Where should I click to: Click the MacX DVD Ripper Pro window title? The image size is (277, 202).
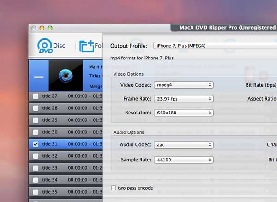(228, 28)
